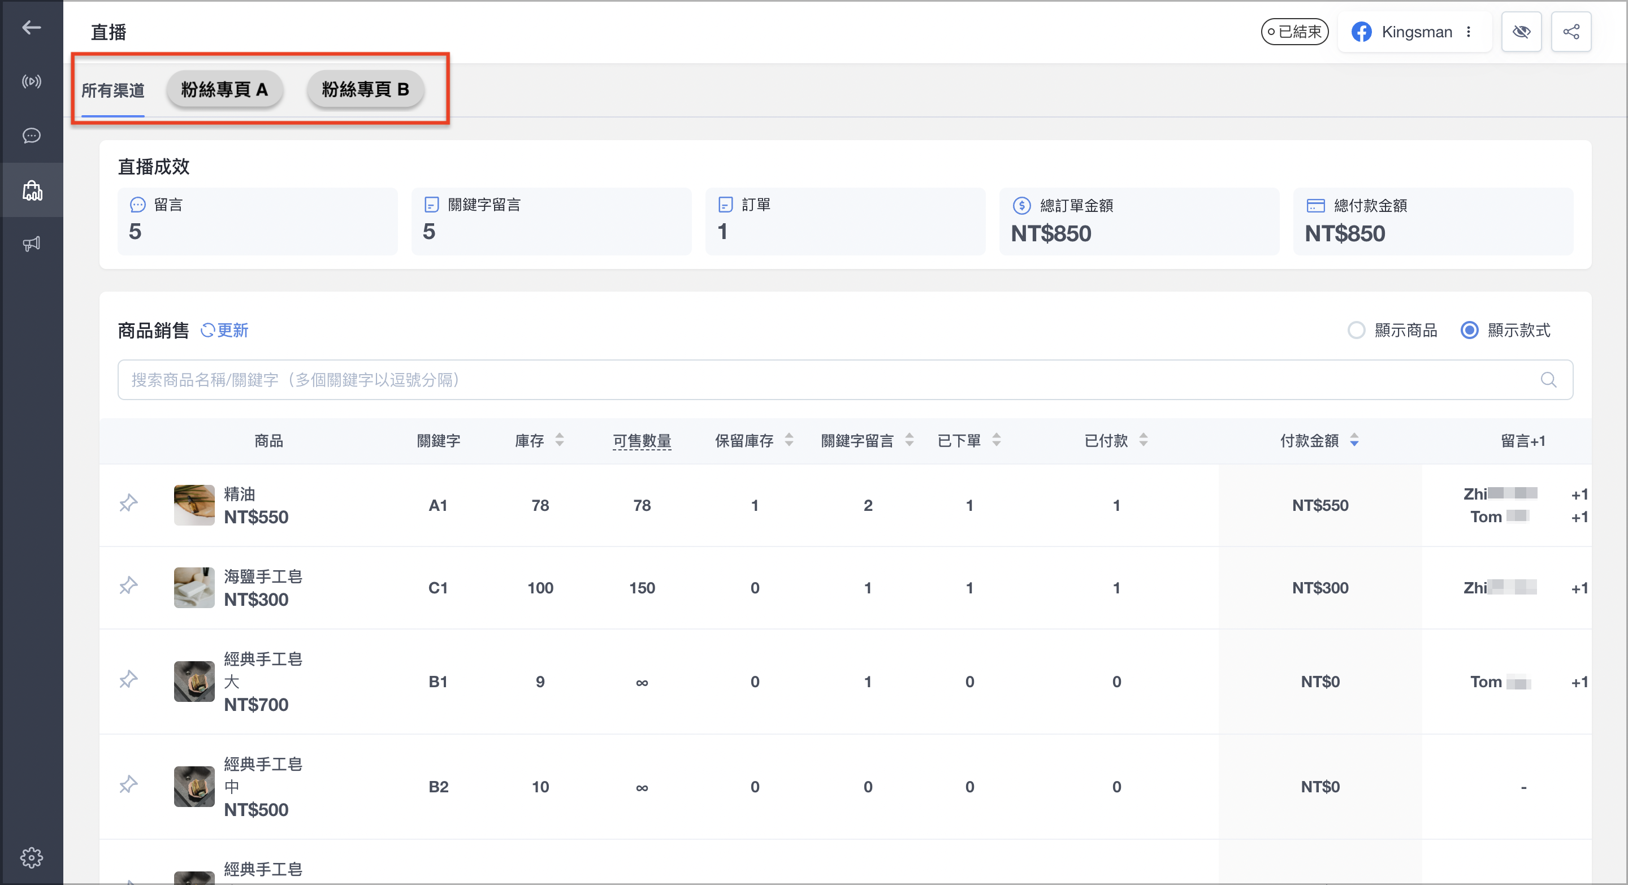Viewport: 1628px width, 885px height.
Task: Open the 經典手工皂 大 product thumbnail
Action: click(194, 682)
